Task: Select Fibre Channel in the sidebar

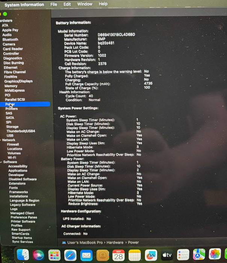Action: 15,72
